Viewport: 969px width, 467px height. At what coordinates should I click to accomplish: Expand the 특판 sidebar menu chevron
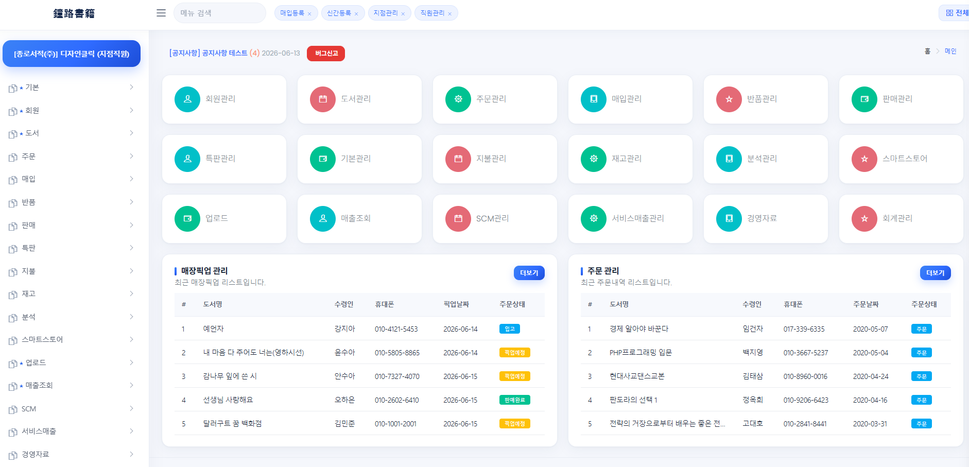pos(132,248)
